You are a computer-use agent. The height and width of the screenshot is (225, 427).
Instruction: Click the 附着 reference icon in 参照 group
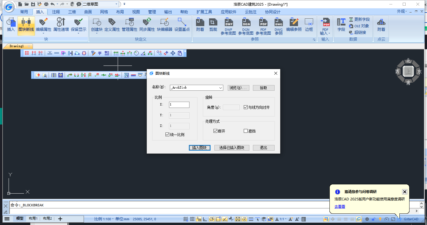tap(200, 25)
